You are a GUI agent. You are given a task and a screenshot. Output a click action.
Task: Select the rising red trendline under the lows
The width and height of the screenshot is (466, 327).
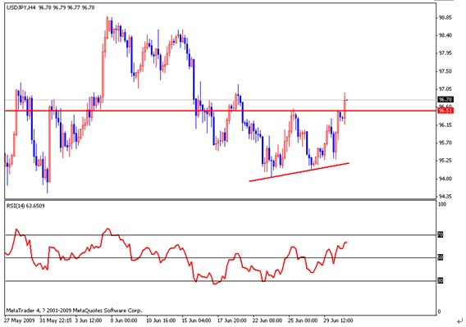(299, 172)
